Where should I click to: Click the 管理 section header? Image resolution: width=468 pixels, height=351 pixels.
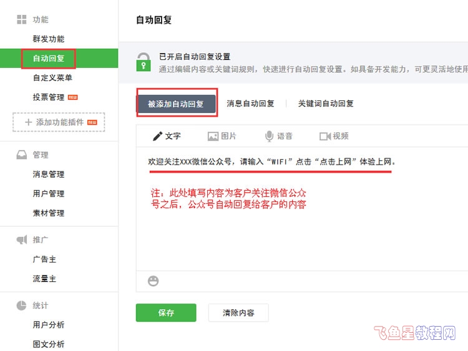(x=41, y=155)
